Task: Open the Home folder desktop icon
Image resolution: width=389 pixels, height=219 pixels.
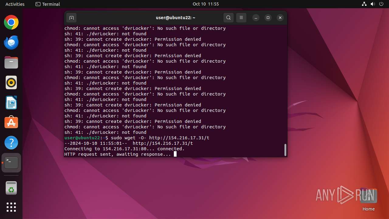Action: (x=368, y=200)
